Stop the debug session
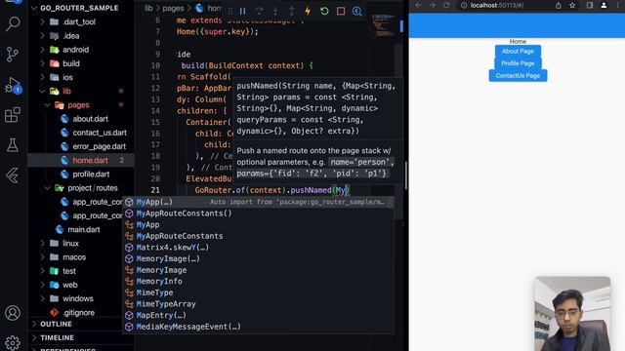 click(341, 11)
